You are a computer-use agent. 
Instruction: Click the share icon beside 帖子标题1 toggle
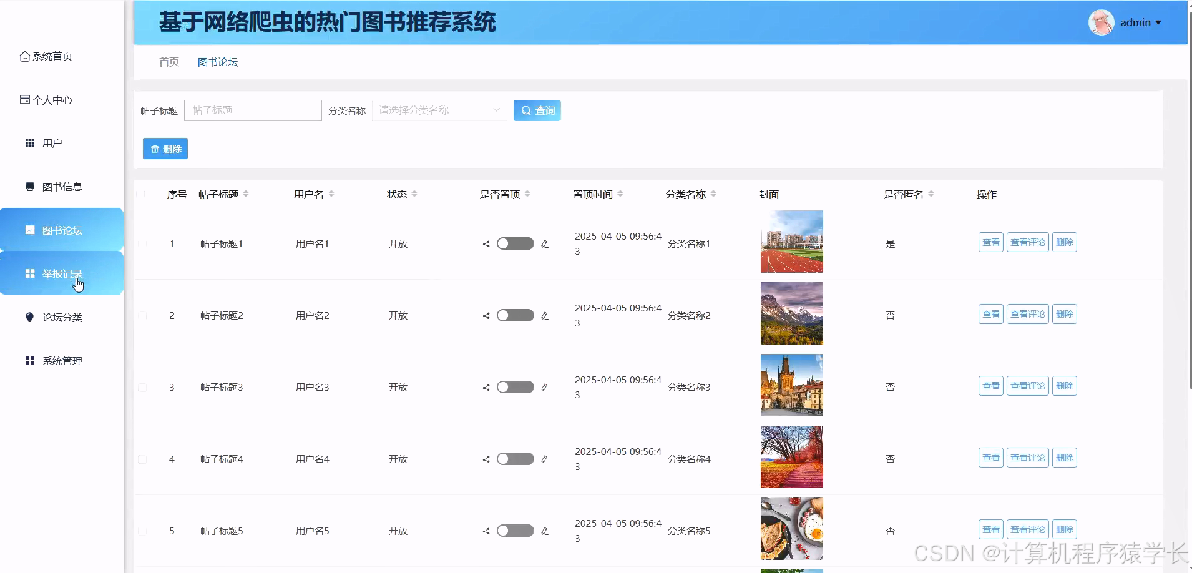486,243
